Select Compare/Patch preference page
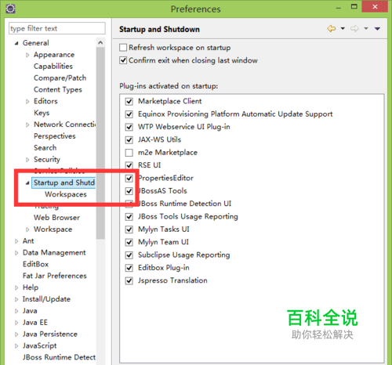The image size is (392, 365). [60, 78]
